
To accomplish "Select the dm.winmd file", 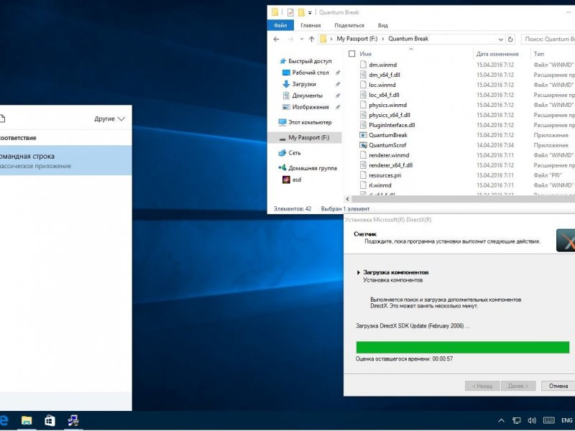I will (382, 65).
